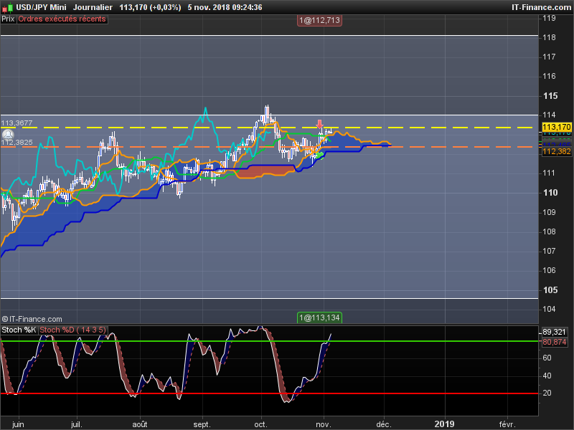
Task: Click the 118 price scale label
Action: [x=549, y=38]
